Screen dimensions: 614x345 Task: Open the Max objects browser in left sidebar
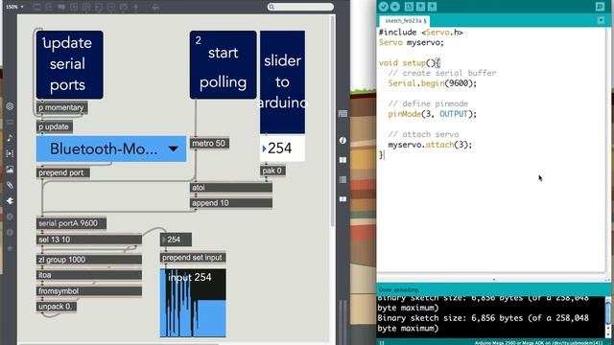click(10, 106)
